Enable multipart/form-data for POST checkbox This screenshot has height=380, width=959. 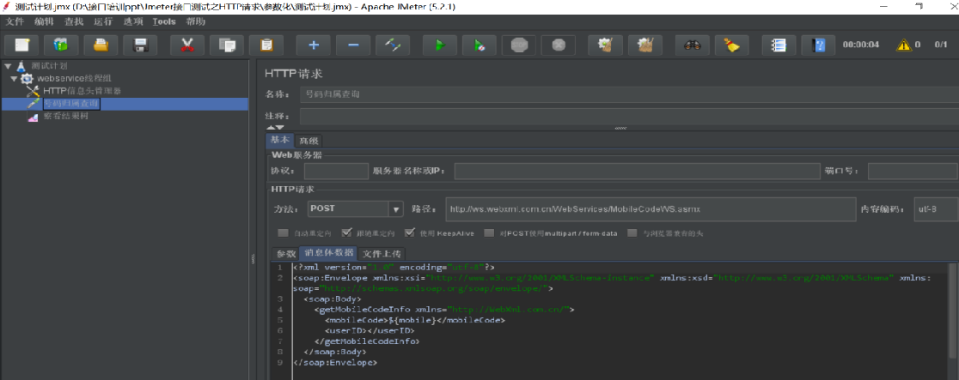tap(489, 232)
